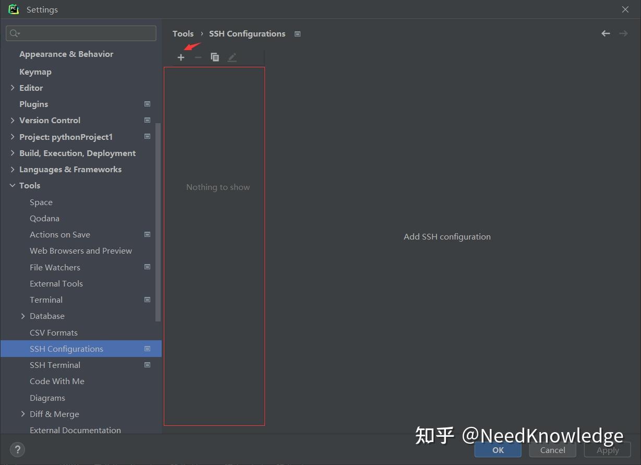Collapse the Tools section

[x=13, y=185]
